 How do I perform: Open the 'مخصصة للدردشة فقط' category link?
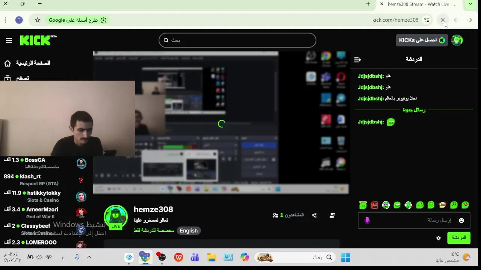(x=154, y=230)
